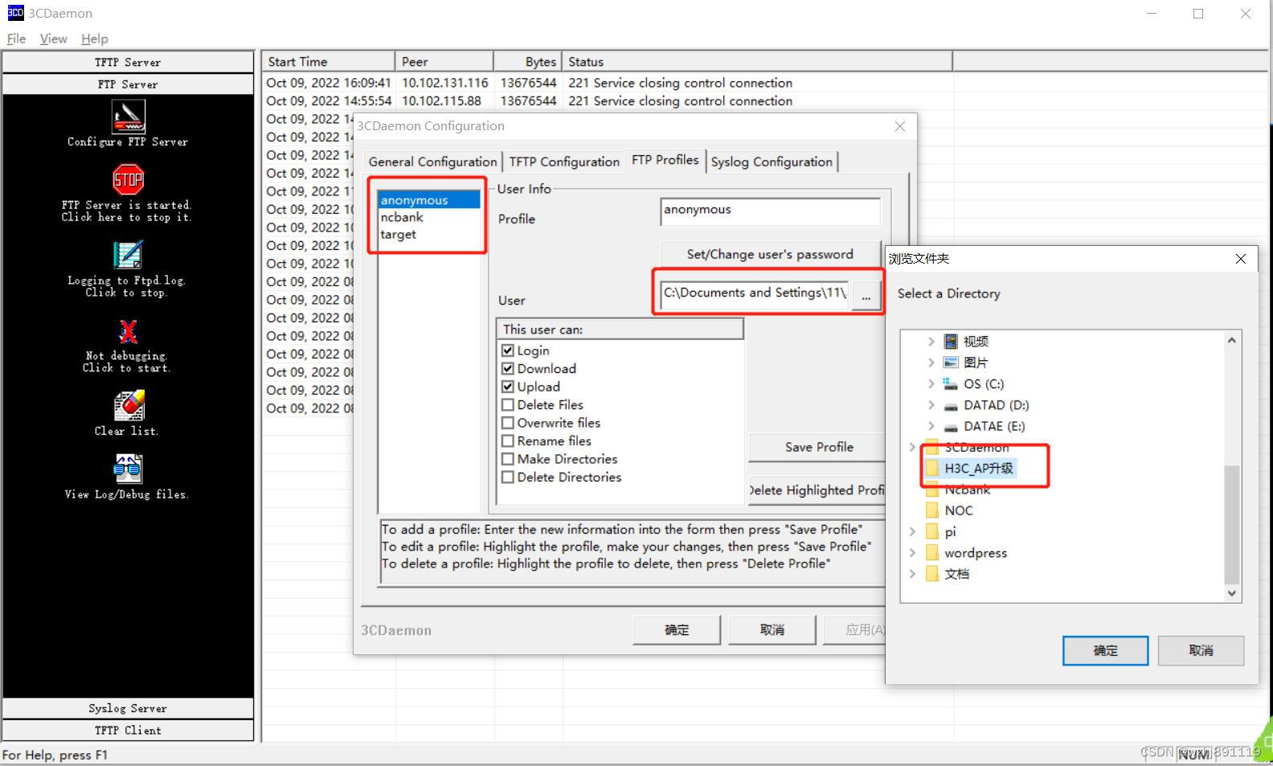Image resolution: width=1273 pixels, height=766 pixels.
Task: Select the OS (C:) drive icon
Action: [951, 384]
